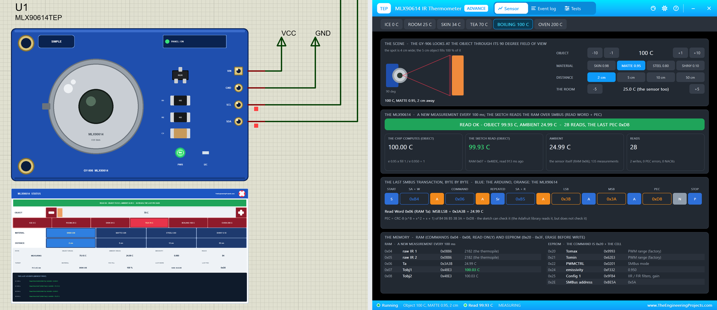The image size is (717, 310).
Task: Select SHINY 0.10 material in Sensor window
Action: tap(690, 66)
